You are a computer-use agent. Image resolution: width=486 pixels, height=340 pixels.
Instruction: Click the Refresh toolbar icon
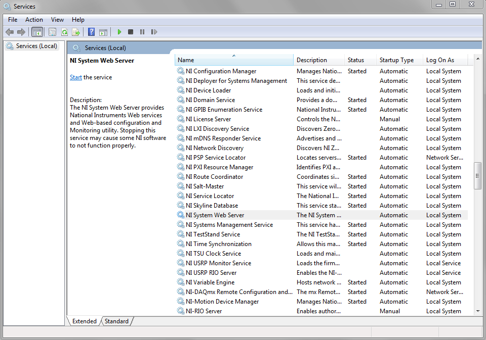pos(64,32)
